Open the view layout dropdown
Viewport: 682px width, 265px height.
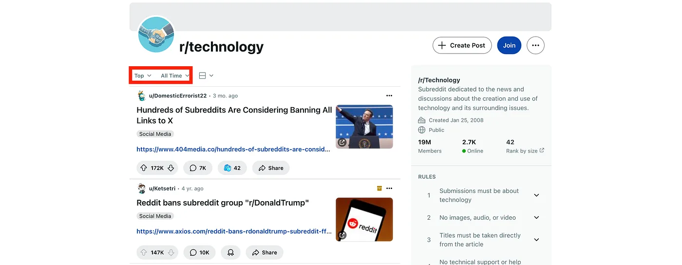tap(206, 76)
